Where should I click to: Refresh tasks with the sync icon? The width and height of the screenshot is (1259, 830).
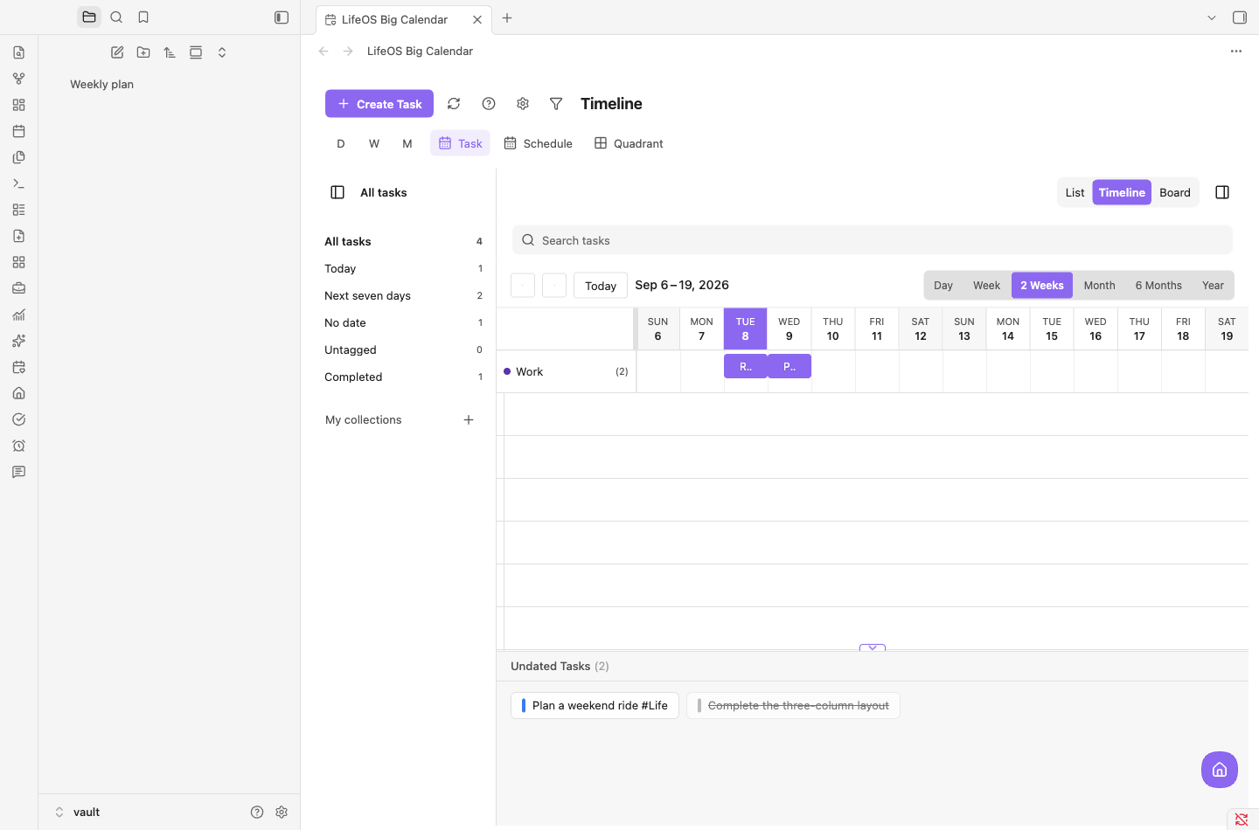(454, 104)
